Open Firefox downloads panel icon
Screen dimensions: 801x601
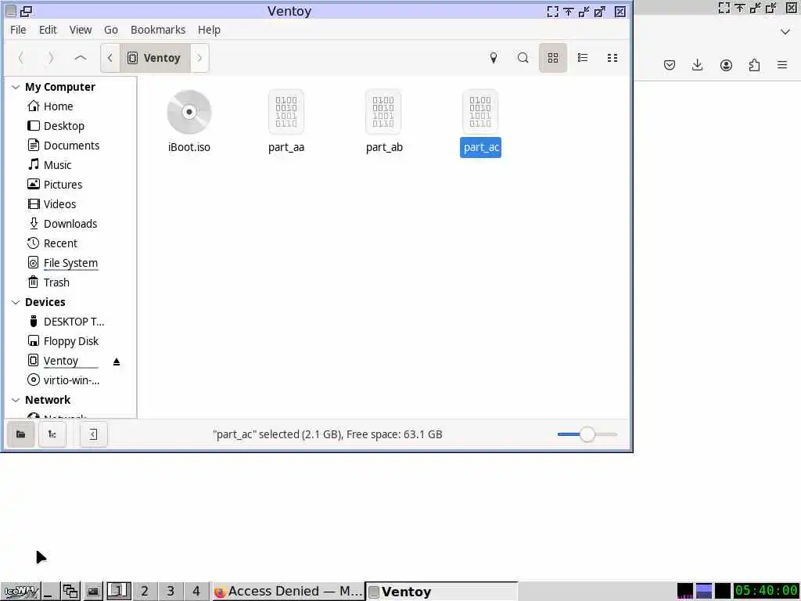pyautogui.click(x=697, y=65)
